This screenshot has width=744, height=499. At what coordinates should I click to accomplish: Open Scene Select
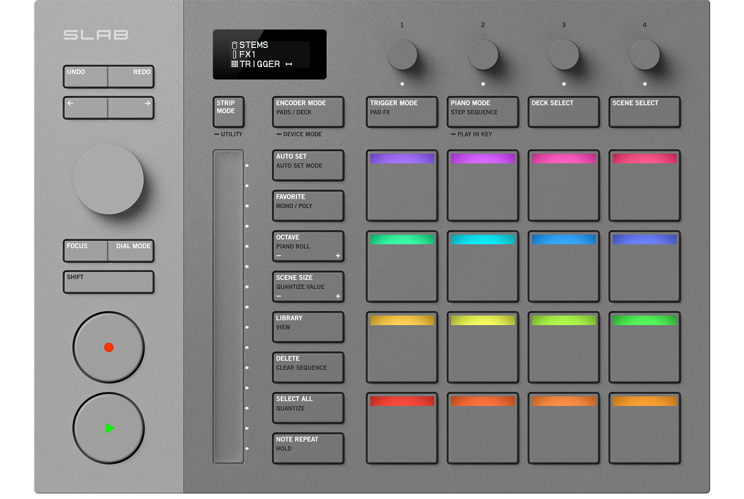[x=644, y=112]
